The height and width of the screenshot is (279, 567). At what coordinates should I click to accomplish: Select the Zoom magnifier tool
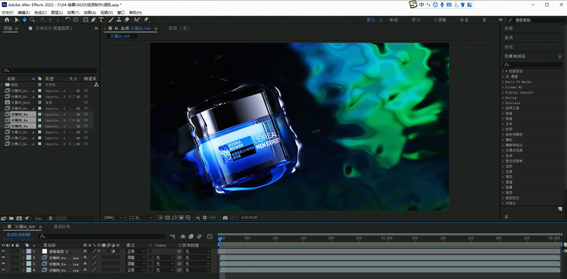[x=32, y=20]
